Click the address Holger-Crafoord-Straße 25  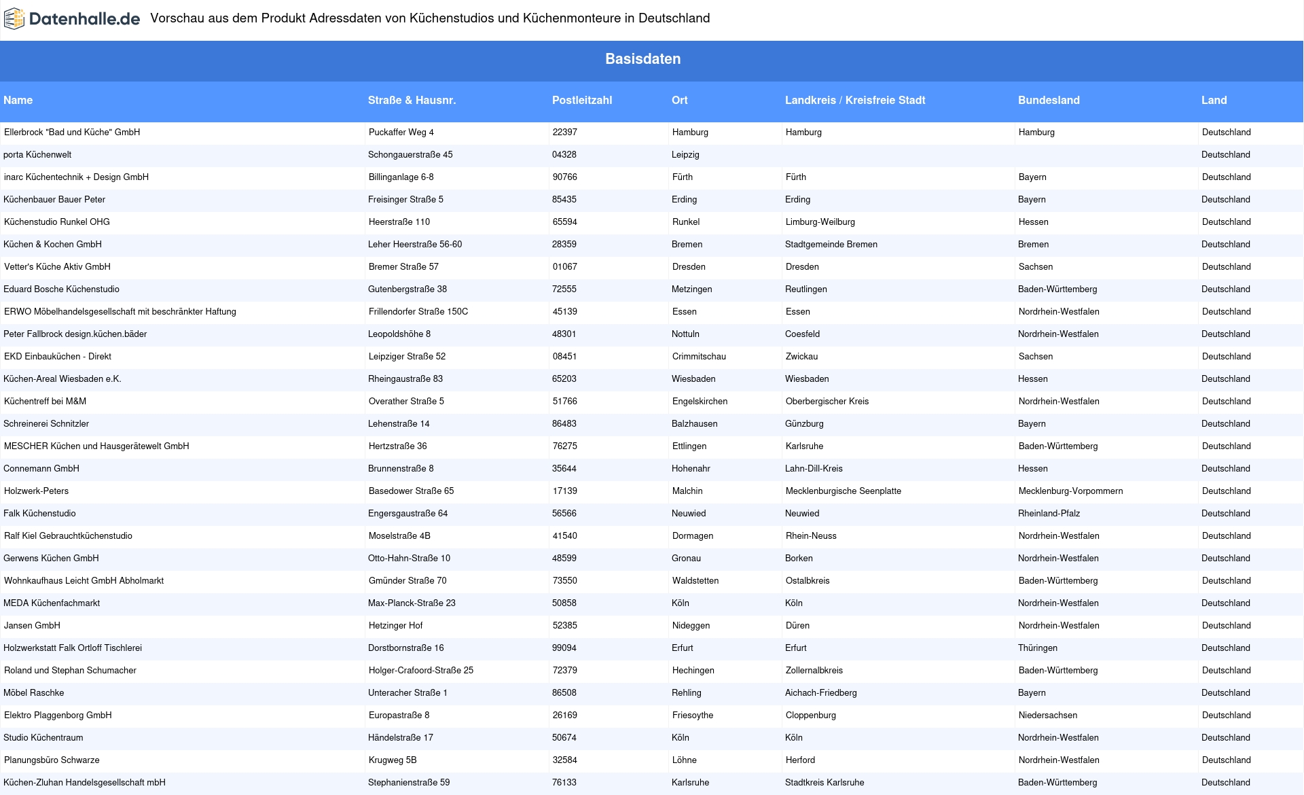421,671
